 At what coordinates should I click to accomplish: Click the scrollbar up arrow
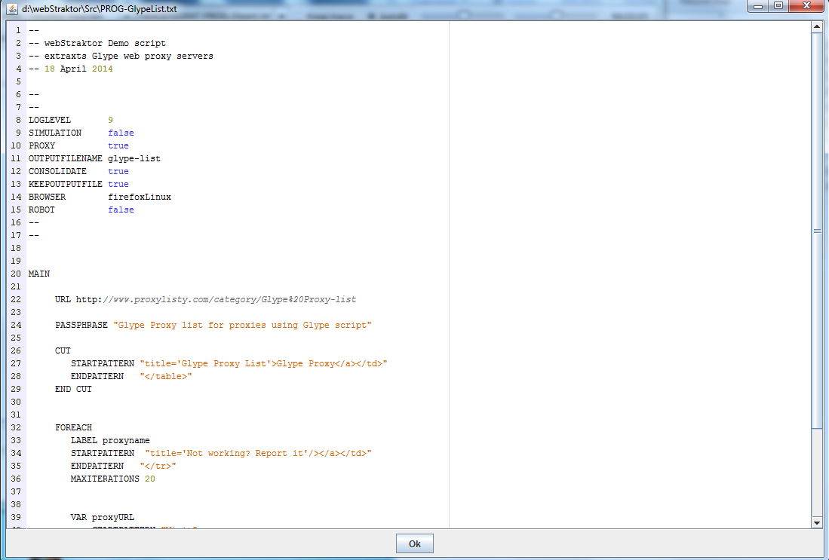tap(817, 25)
